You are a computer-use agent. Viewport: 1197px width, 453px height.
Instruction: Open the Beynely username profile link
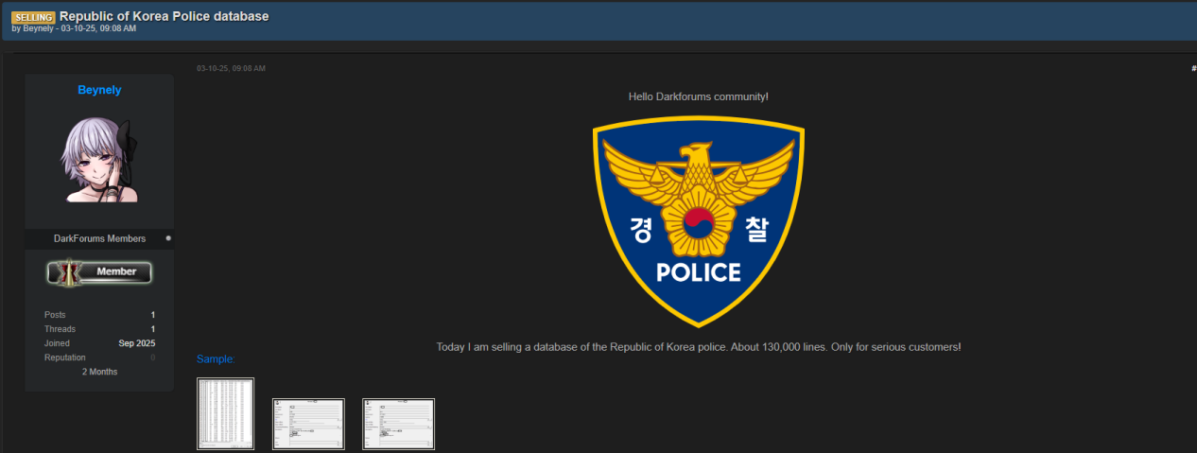99,90
